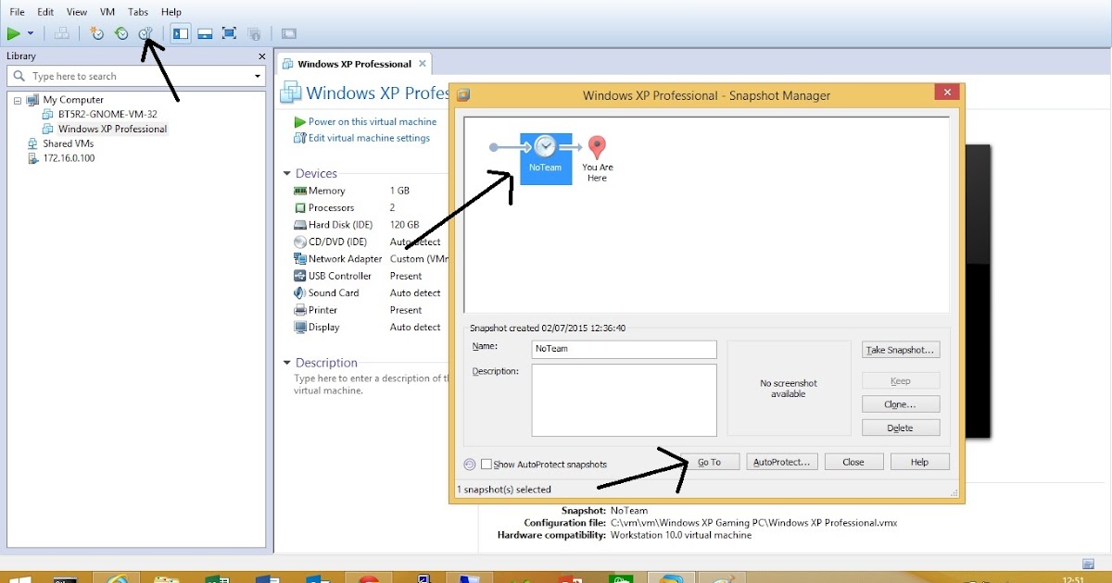Open the Manage snapshots toolbar icon
The height and width of the screenshot is (583, 1112).
(145, 33)
